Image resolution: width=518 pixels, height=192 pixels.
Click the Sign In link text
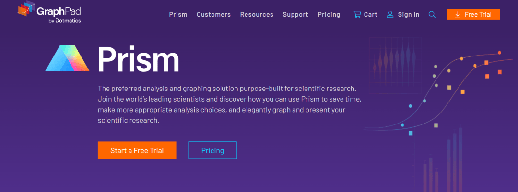pyautogui.click(x=409, y=14)
